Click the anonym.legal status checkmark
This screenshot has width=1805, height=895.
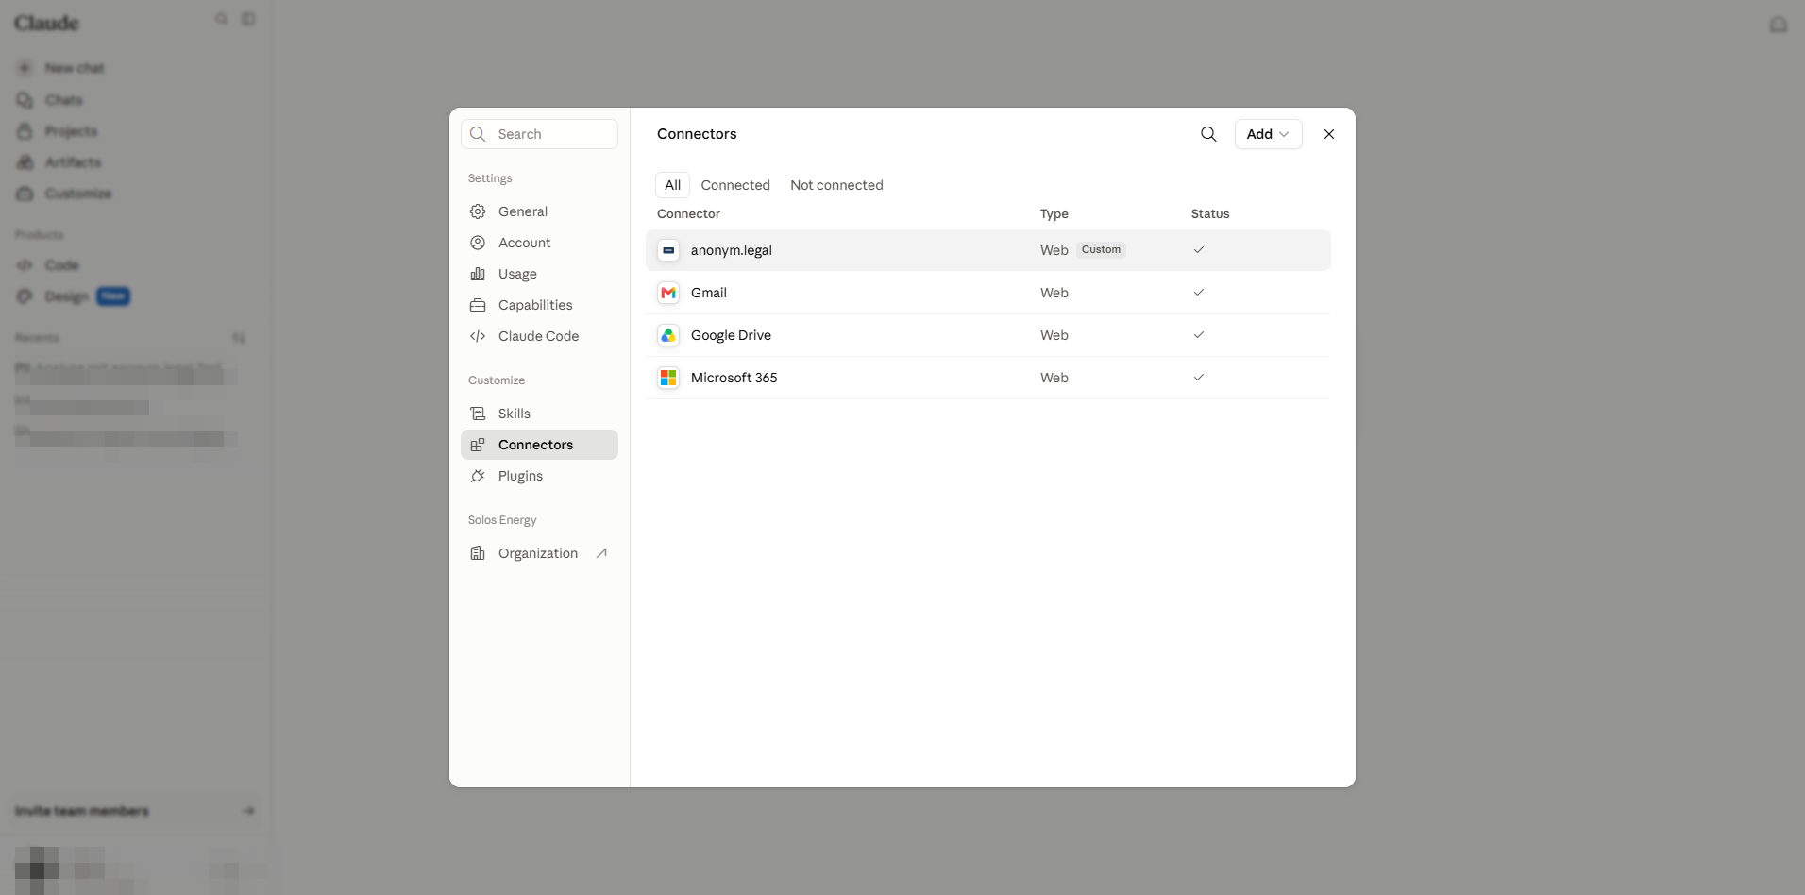point(1199,250)
